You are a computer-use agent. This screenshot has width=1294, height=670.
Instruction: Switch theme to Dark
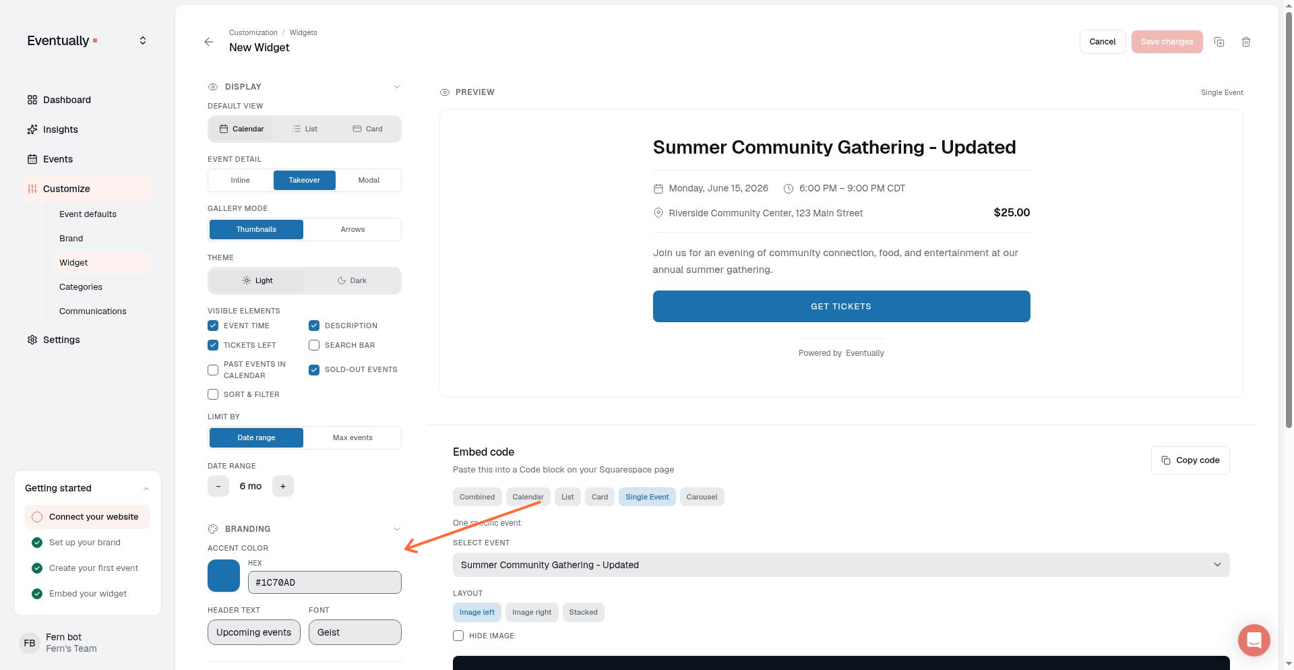(352, 280)
